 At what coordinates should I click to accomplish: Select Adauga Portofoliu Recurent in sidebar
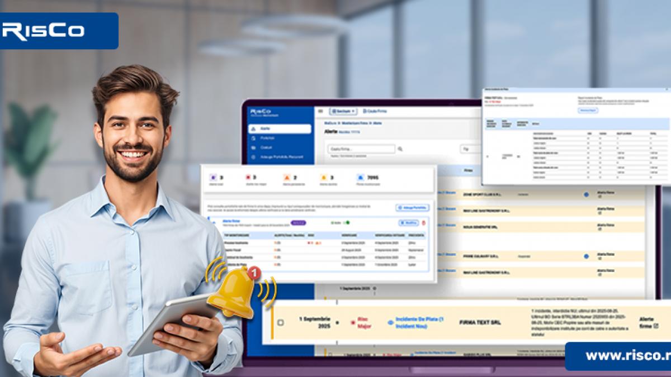tap(280, 157)
